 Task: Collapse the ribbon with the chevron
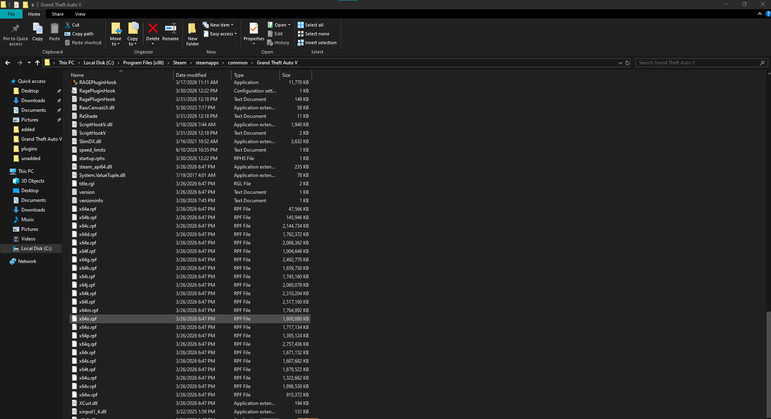(x=760, y=14)
